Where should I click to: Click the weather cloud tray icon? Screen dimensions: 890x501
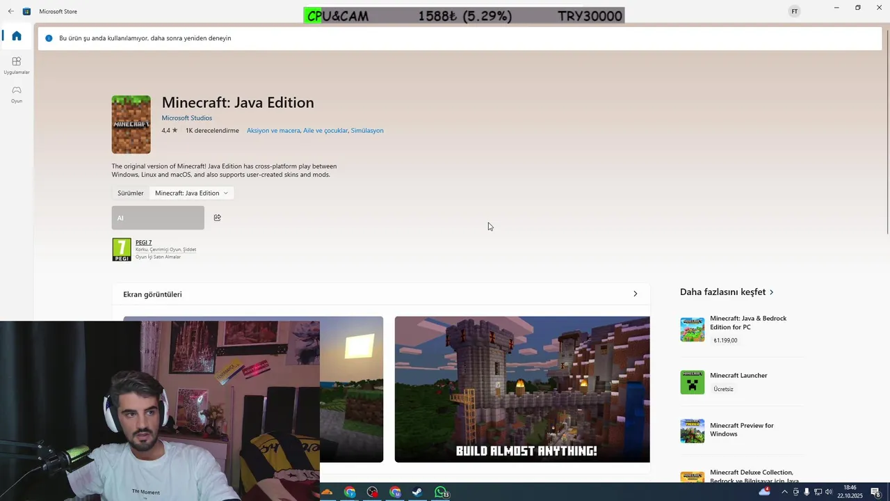point(765,491)
